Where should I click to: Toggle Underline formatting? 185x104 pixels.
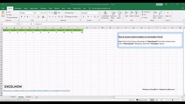[27, 17]
